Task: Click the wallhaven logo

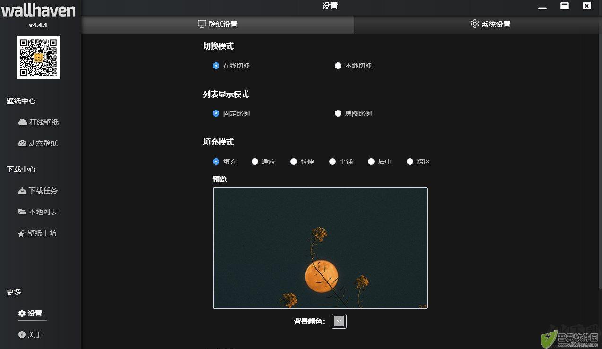Action: click(38, 10)
